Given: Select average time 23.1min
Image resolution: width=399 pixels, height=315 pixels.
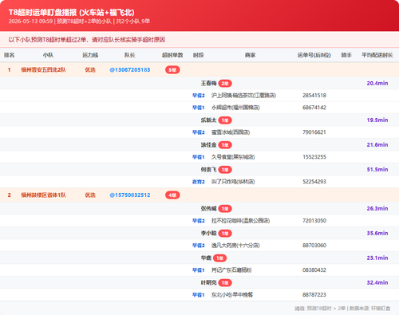Looking at the screenshot, I should (377, 258).
